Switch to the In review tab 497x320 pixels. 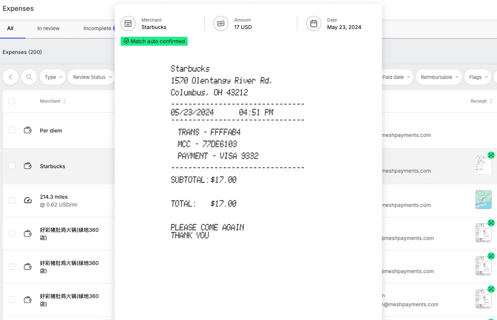pos(48,28)
